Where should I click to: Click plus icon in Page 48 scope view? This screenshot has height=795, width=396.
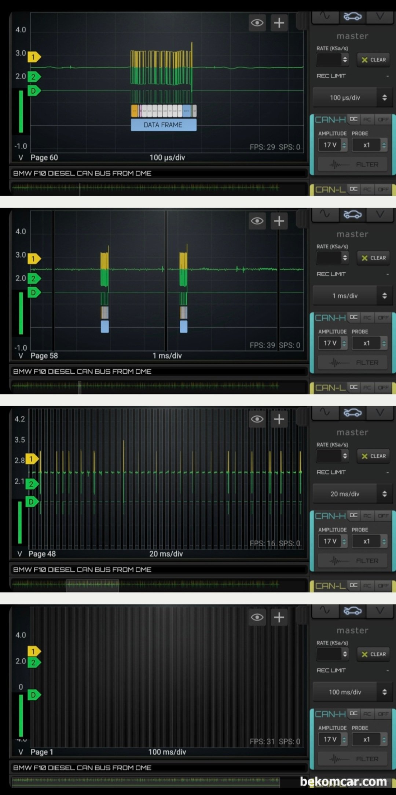(279, 419)
